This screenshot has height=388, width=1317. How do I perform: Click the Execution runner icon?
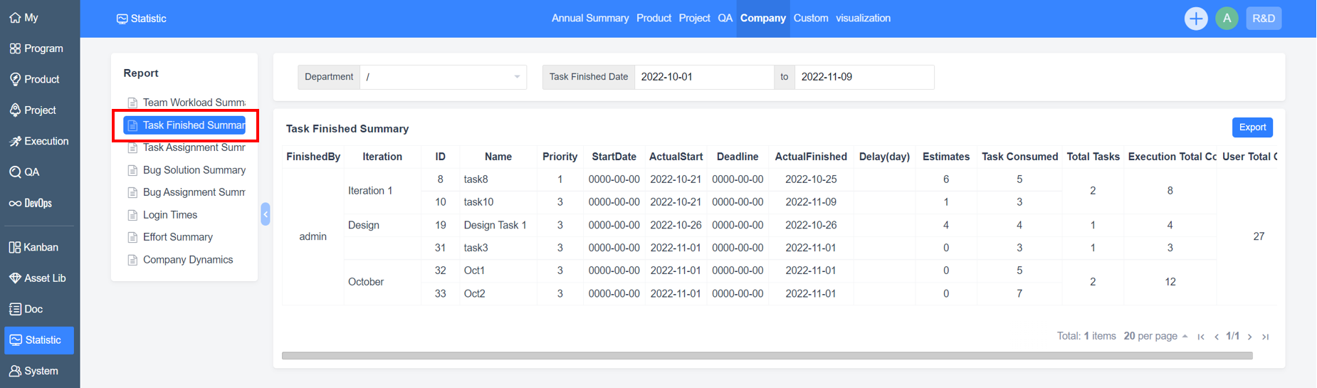click(x=15, y=142)
